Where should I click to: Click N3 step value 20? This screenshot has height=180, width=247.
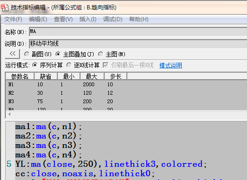110,101
